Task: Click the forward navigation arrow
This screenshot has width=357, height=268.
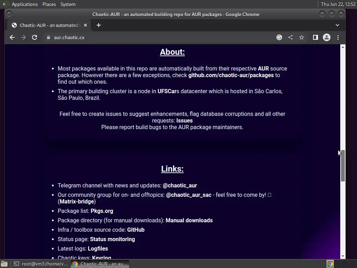Action: click(23, 37)
